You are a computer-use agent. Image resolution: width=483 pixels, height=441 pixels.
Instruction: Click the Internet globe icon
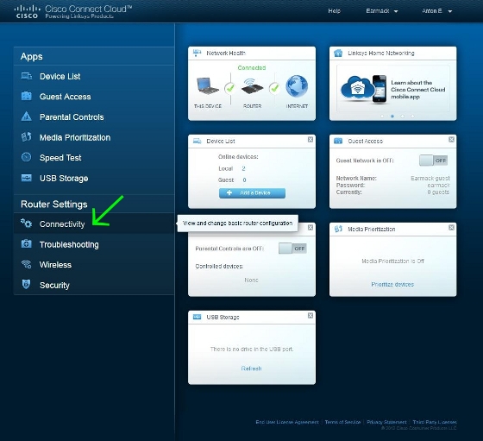coord(297,86)
